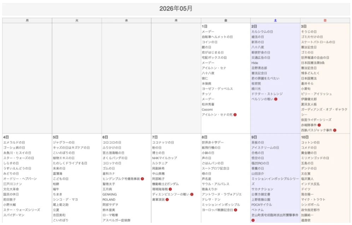Click red alert icon beside ベルリンの戦い

(276, 99)
